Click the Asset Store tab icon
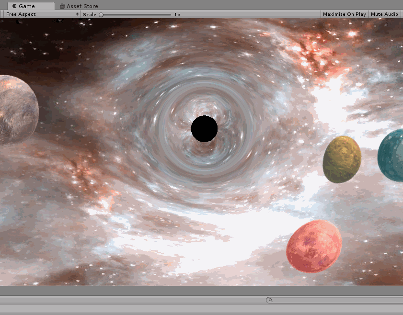The image size is (403, 315). [x=62, y=6]
